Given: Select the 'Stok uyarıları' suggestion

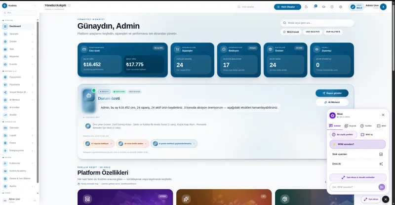Looking at the screenshot, I should click(357, 154).
